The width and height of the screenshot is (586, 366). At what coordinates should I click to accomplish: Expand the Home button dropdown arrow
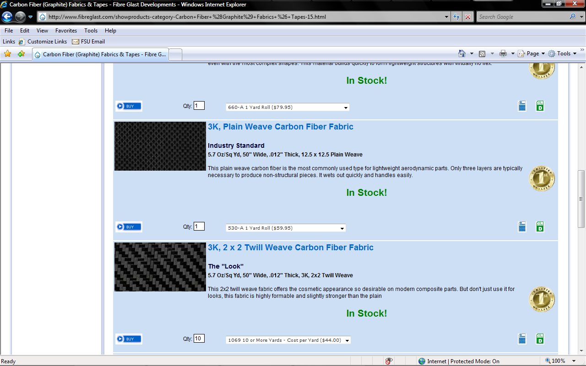(472, 54)
